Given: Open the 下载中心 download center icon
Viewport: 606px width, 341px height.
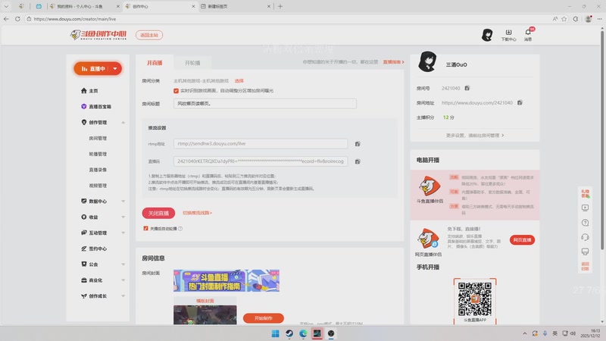Looking at the screenshot, I should click(508, 35).
